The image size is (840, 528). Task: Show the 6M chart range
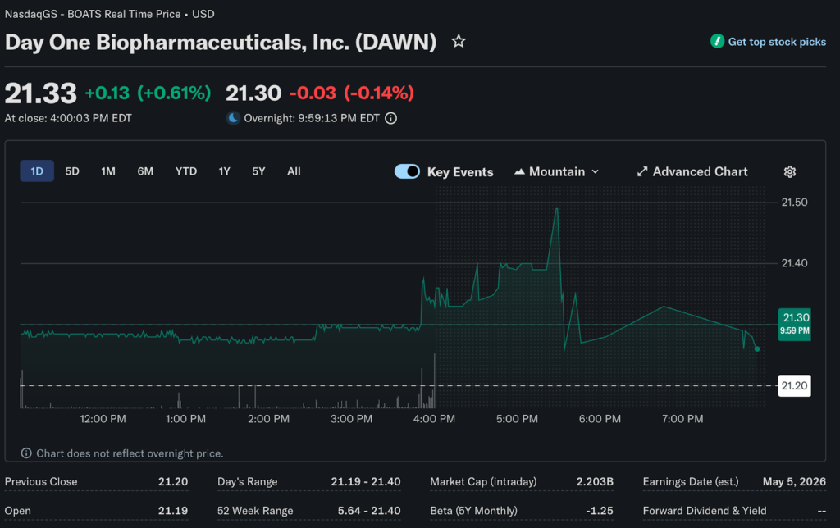coord(145,171)
